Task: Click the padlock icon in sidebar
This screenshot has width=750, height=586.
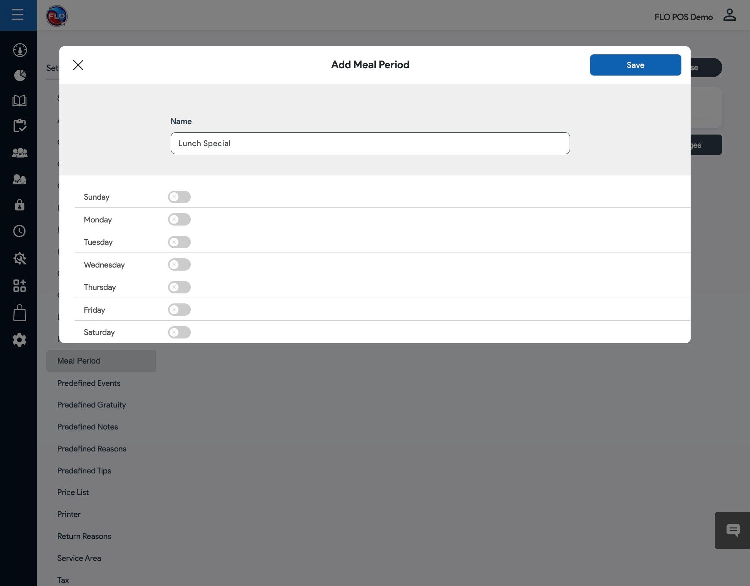Action: [x=19, y=205]
